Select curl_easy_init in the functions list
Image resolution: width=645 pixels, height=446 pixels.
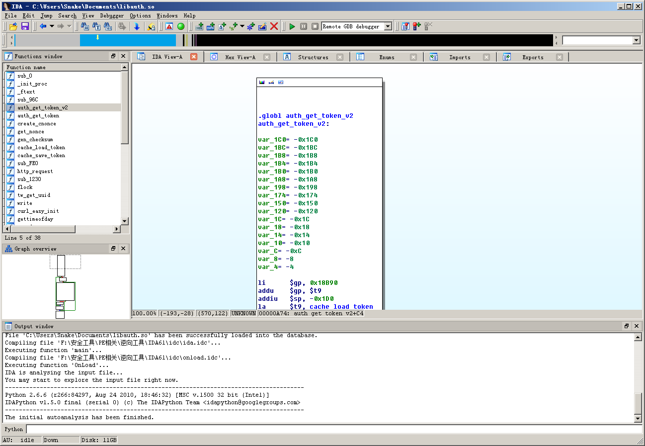pos(63,211)
